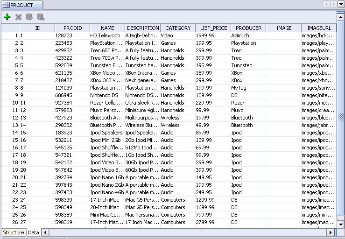
Task: Select the Ipod Nano 1Gb name cell
Action: pyautogui.click(x=107, y=177)
